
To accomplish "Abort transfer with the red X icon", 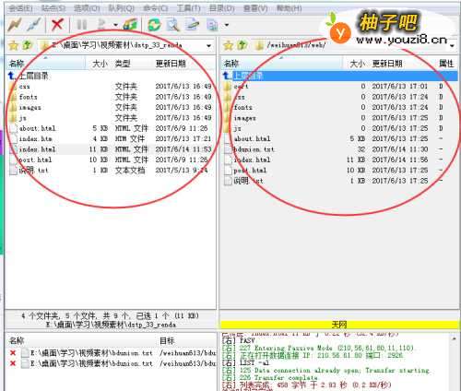I will pos(57,25).
